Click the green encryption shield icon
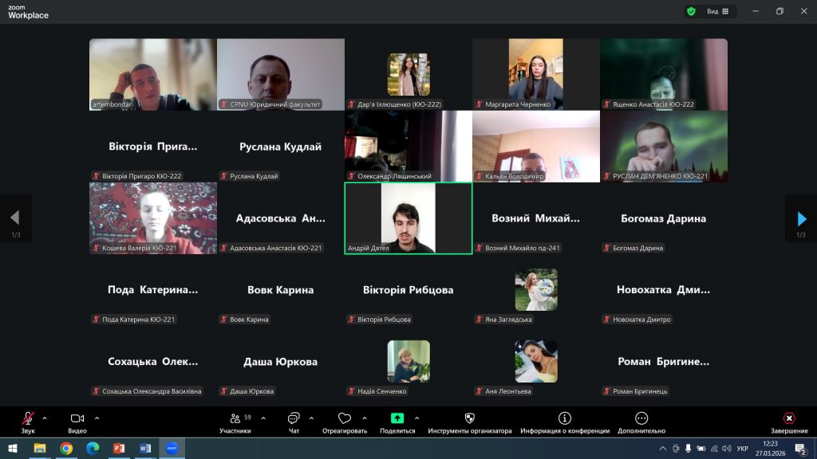The width and height of the screenshot is (817, 459). pos(691,11)
